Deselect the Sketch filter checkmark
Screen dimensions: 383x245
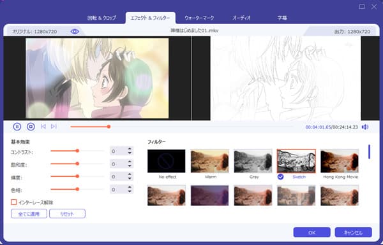point(280,177)
